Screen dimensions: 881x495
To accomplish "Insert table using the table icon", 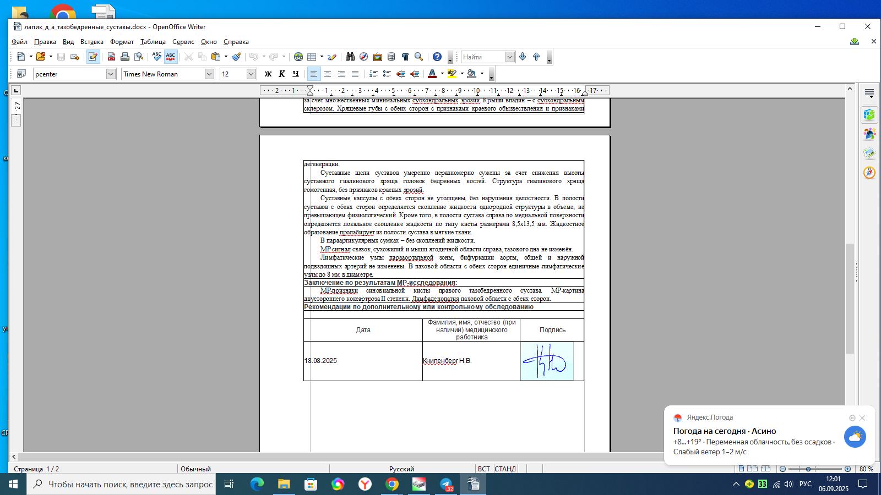I will click(x=312, y=57).
